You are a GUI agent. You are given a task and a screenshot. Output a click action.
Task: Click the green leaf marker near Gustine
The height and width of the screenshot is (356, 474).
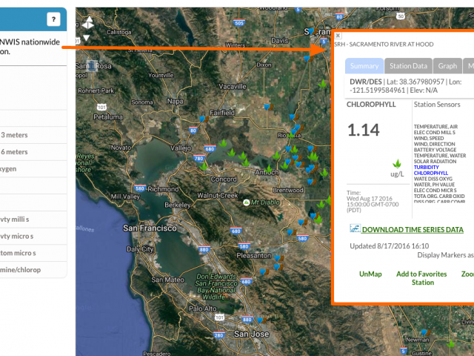coord(451,344)
